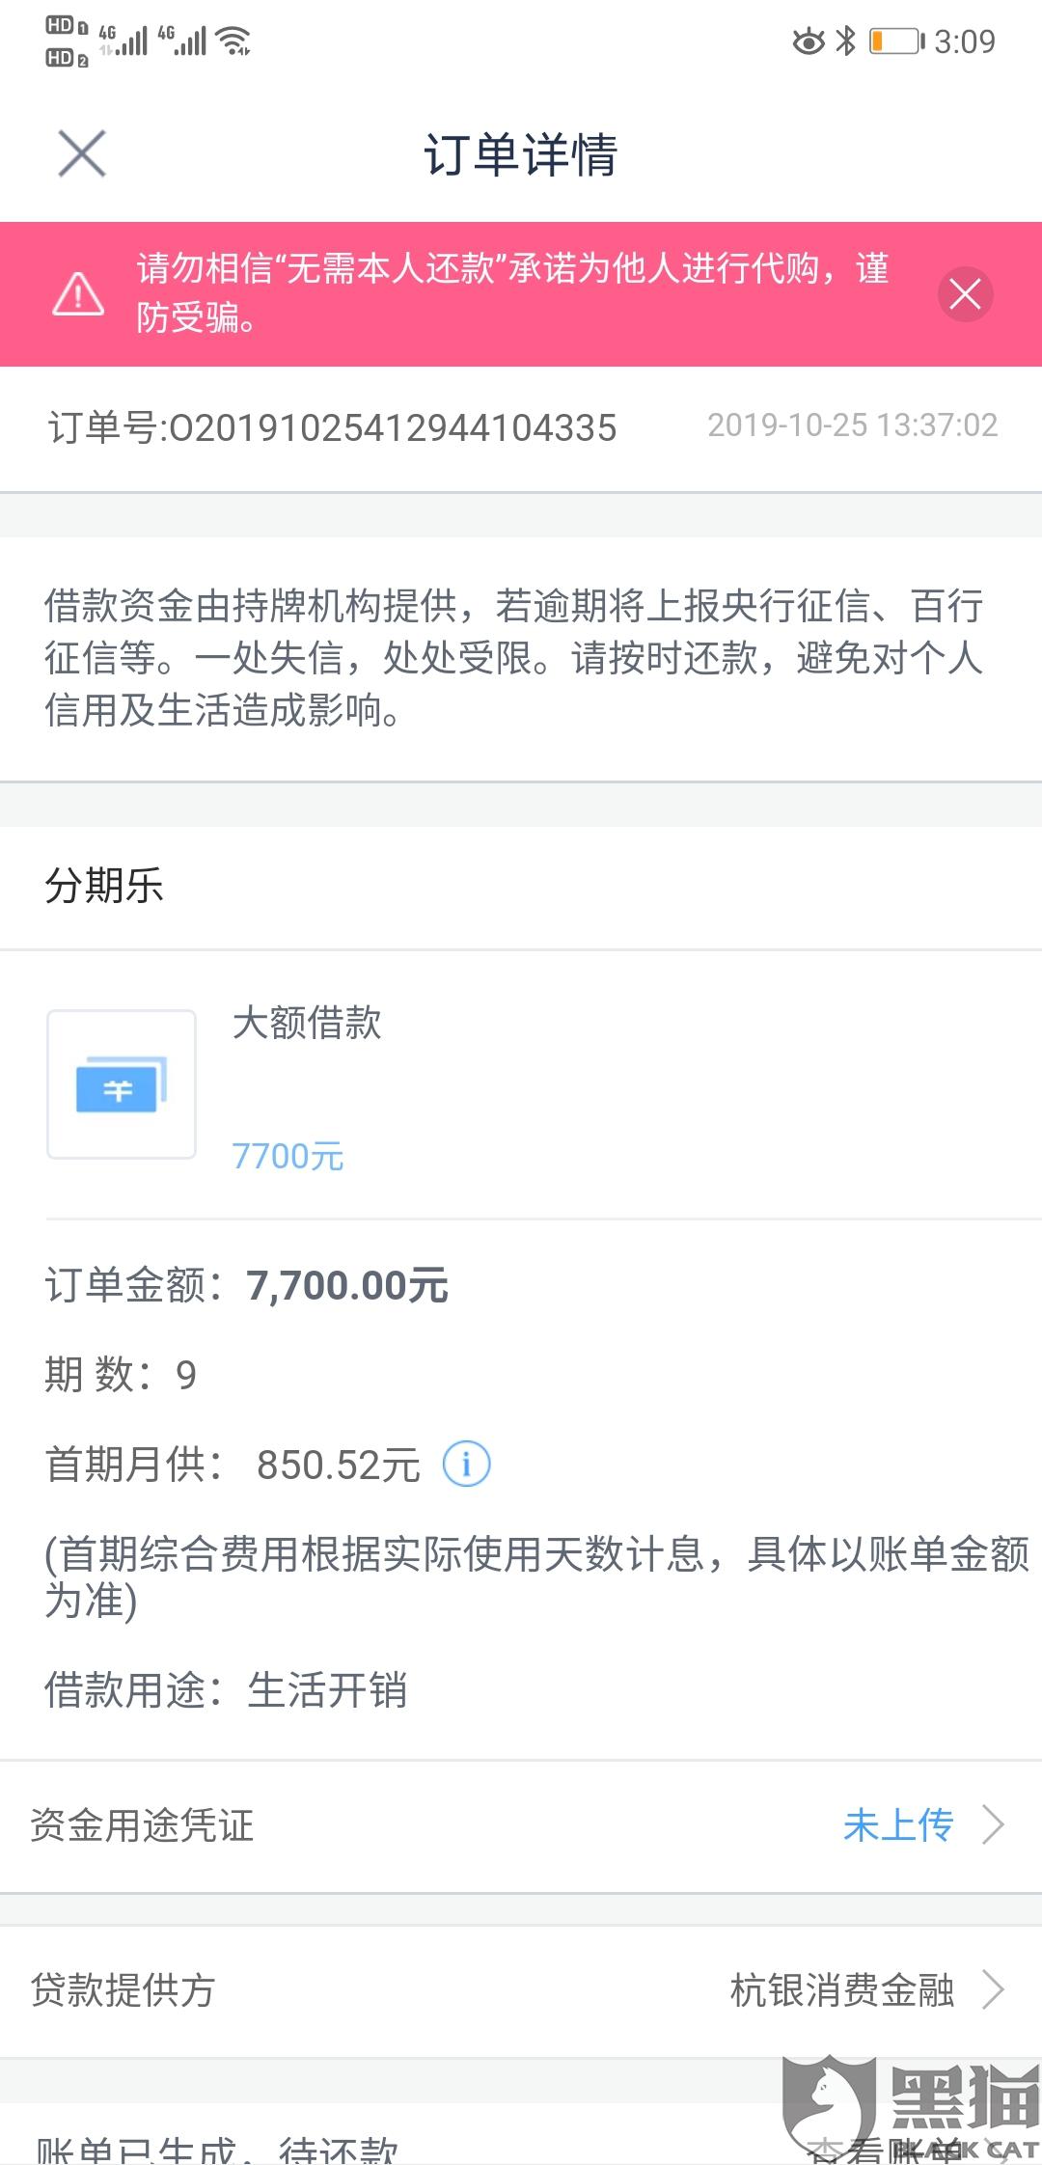Image resolution: width=1042 pixels, height=2165 pixels.
Task: Open 杭银消费金融 provider details
Action: click(842, 1989)
